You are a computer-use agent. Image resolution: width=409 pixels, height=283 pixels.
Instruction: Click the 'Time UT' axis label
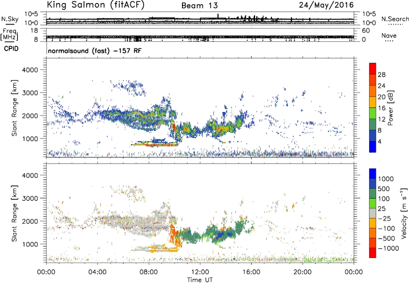[x=200, y=280]
